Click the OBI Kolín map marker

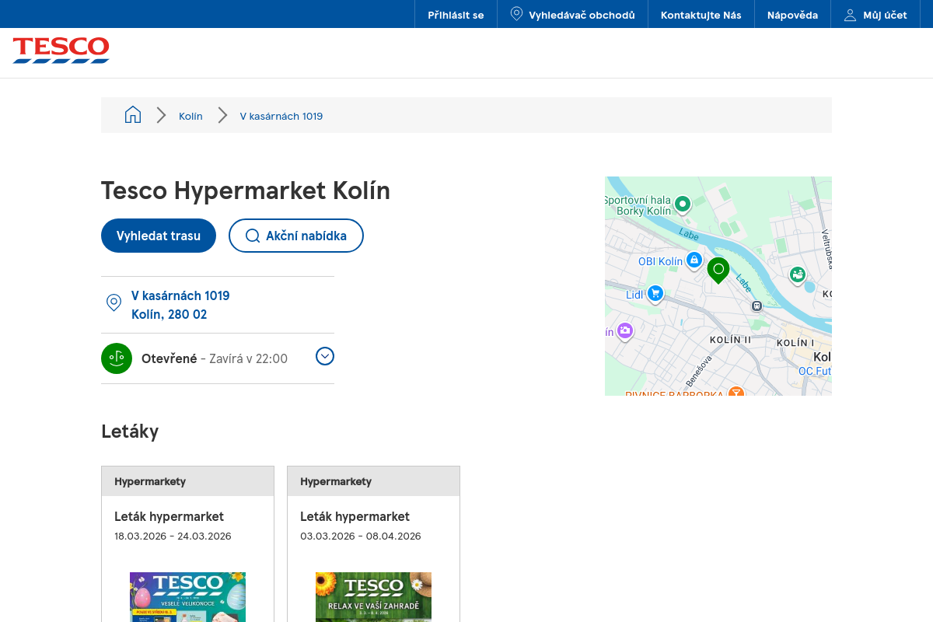click(694, 260)
